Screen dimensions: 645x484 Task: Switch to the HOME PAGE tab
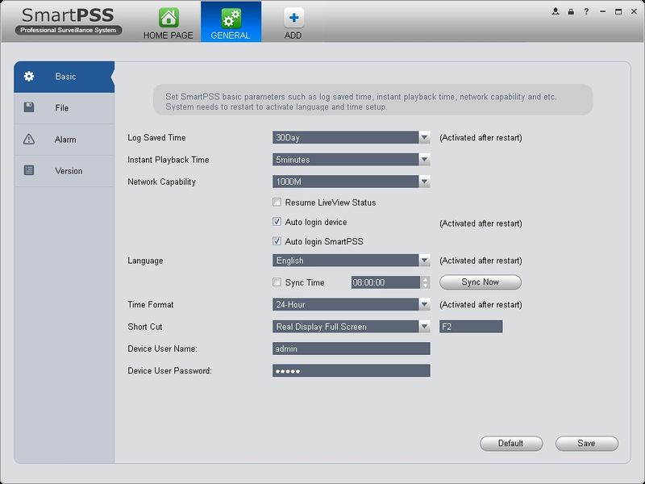click(x=169, y=22)
